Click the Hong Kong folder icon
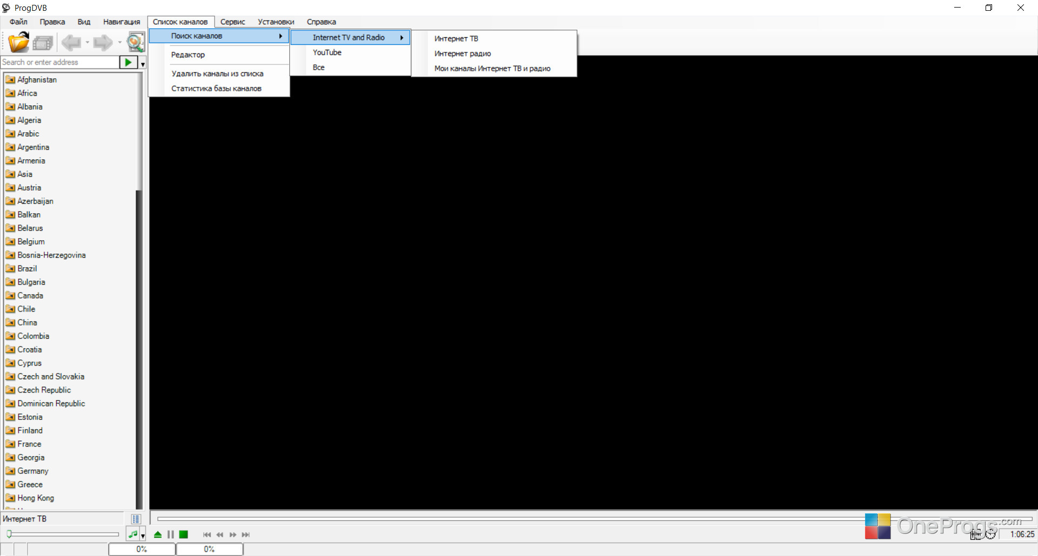Viewport: 1038px width, 556px height. coord(10,498)
